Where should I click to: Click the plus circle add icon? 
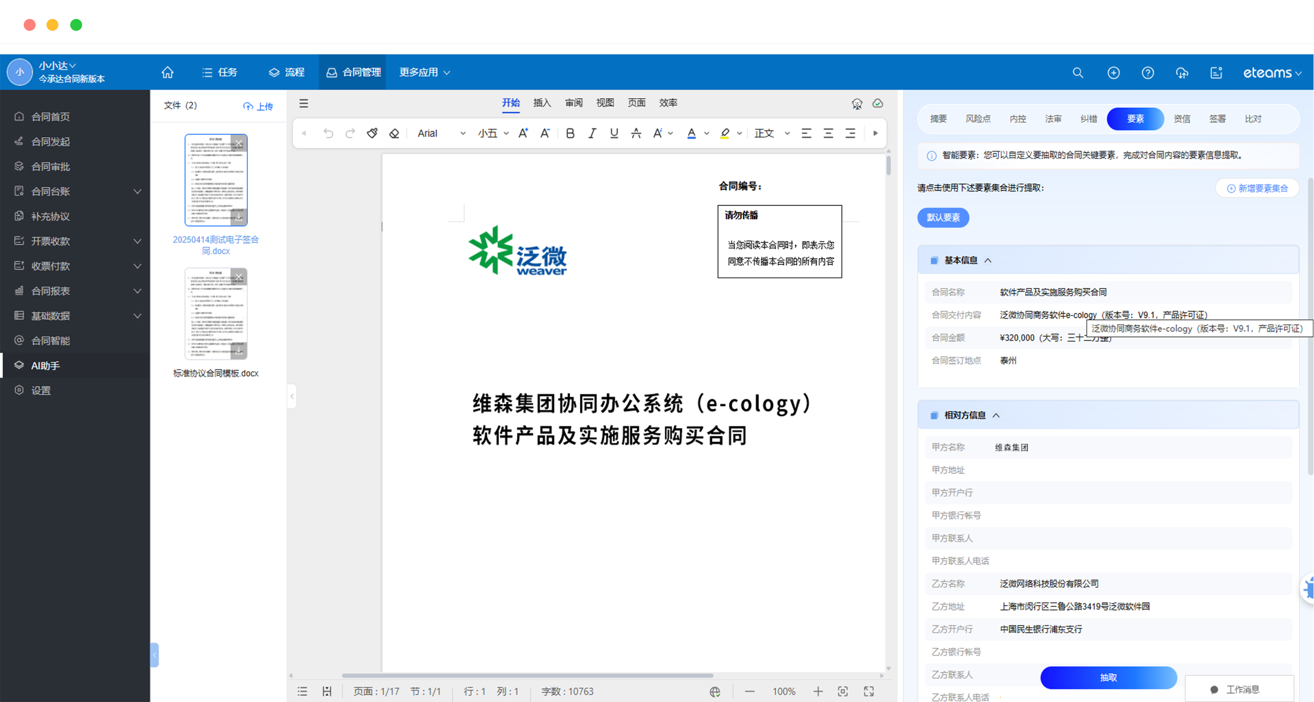(x=1114, y=73)
